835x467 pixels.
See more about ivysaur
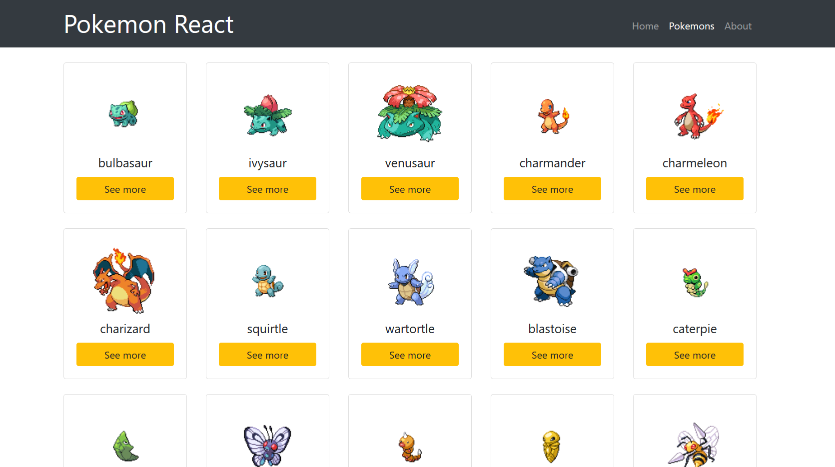click(267, 189)
